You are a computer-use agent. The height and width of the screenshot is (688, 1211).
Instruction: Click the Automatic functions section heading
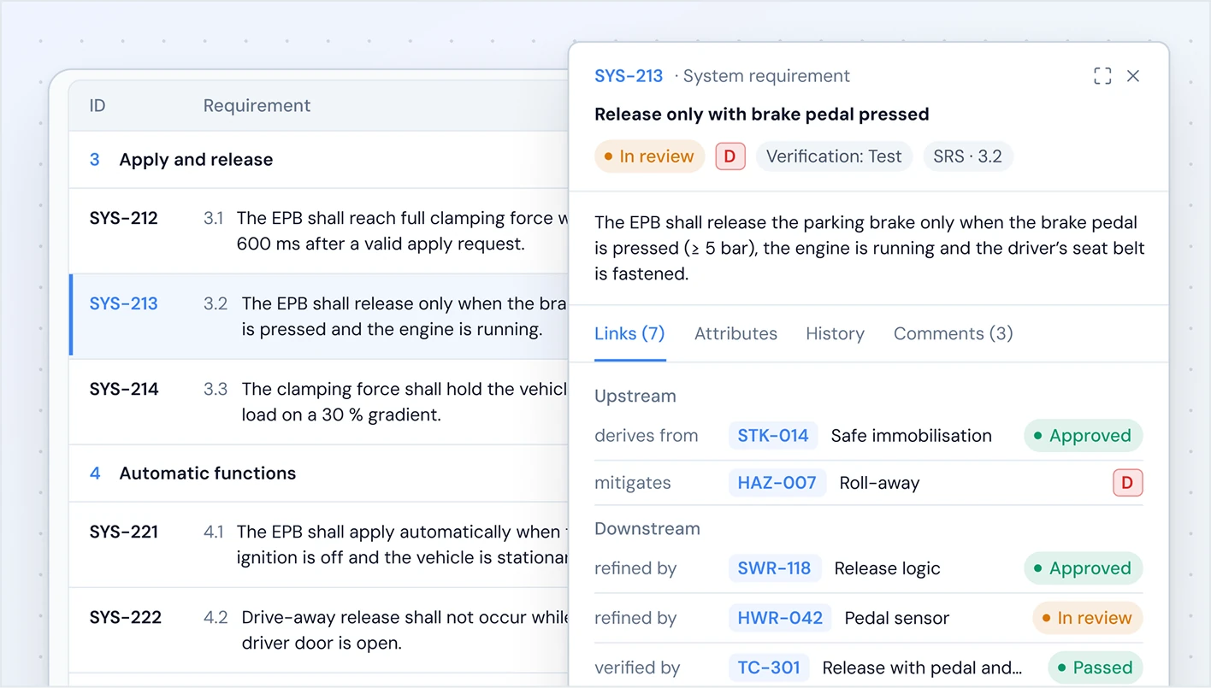(x=208, y=473)
